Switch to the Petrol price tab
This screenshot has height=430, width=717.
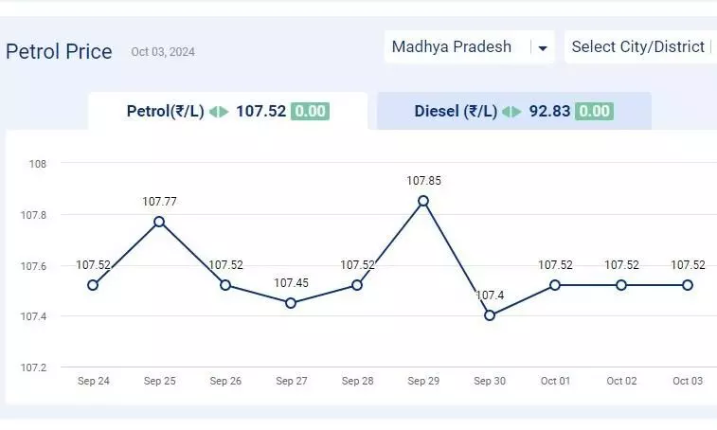pos(227,111)
